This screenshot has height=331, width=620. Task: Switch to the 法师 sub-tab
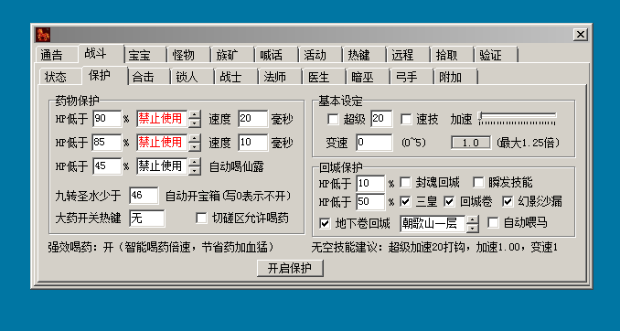(280, 77)
